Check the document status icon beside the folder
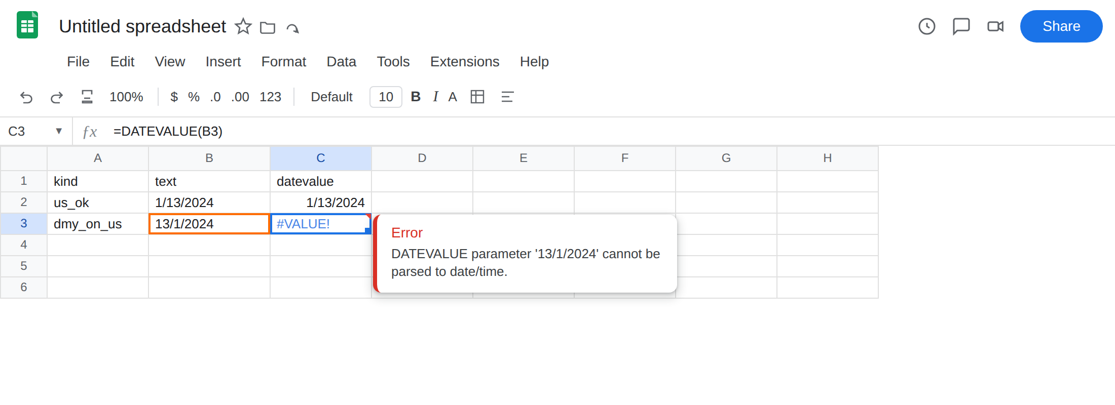This screenshot has height=405, width=1115. 293,28
